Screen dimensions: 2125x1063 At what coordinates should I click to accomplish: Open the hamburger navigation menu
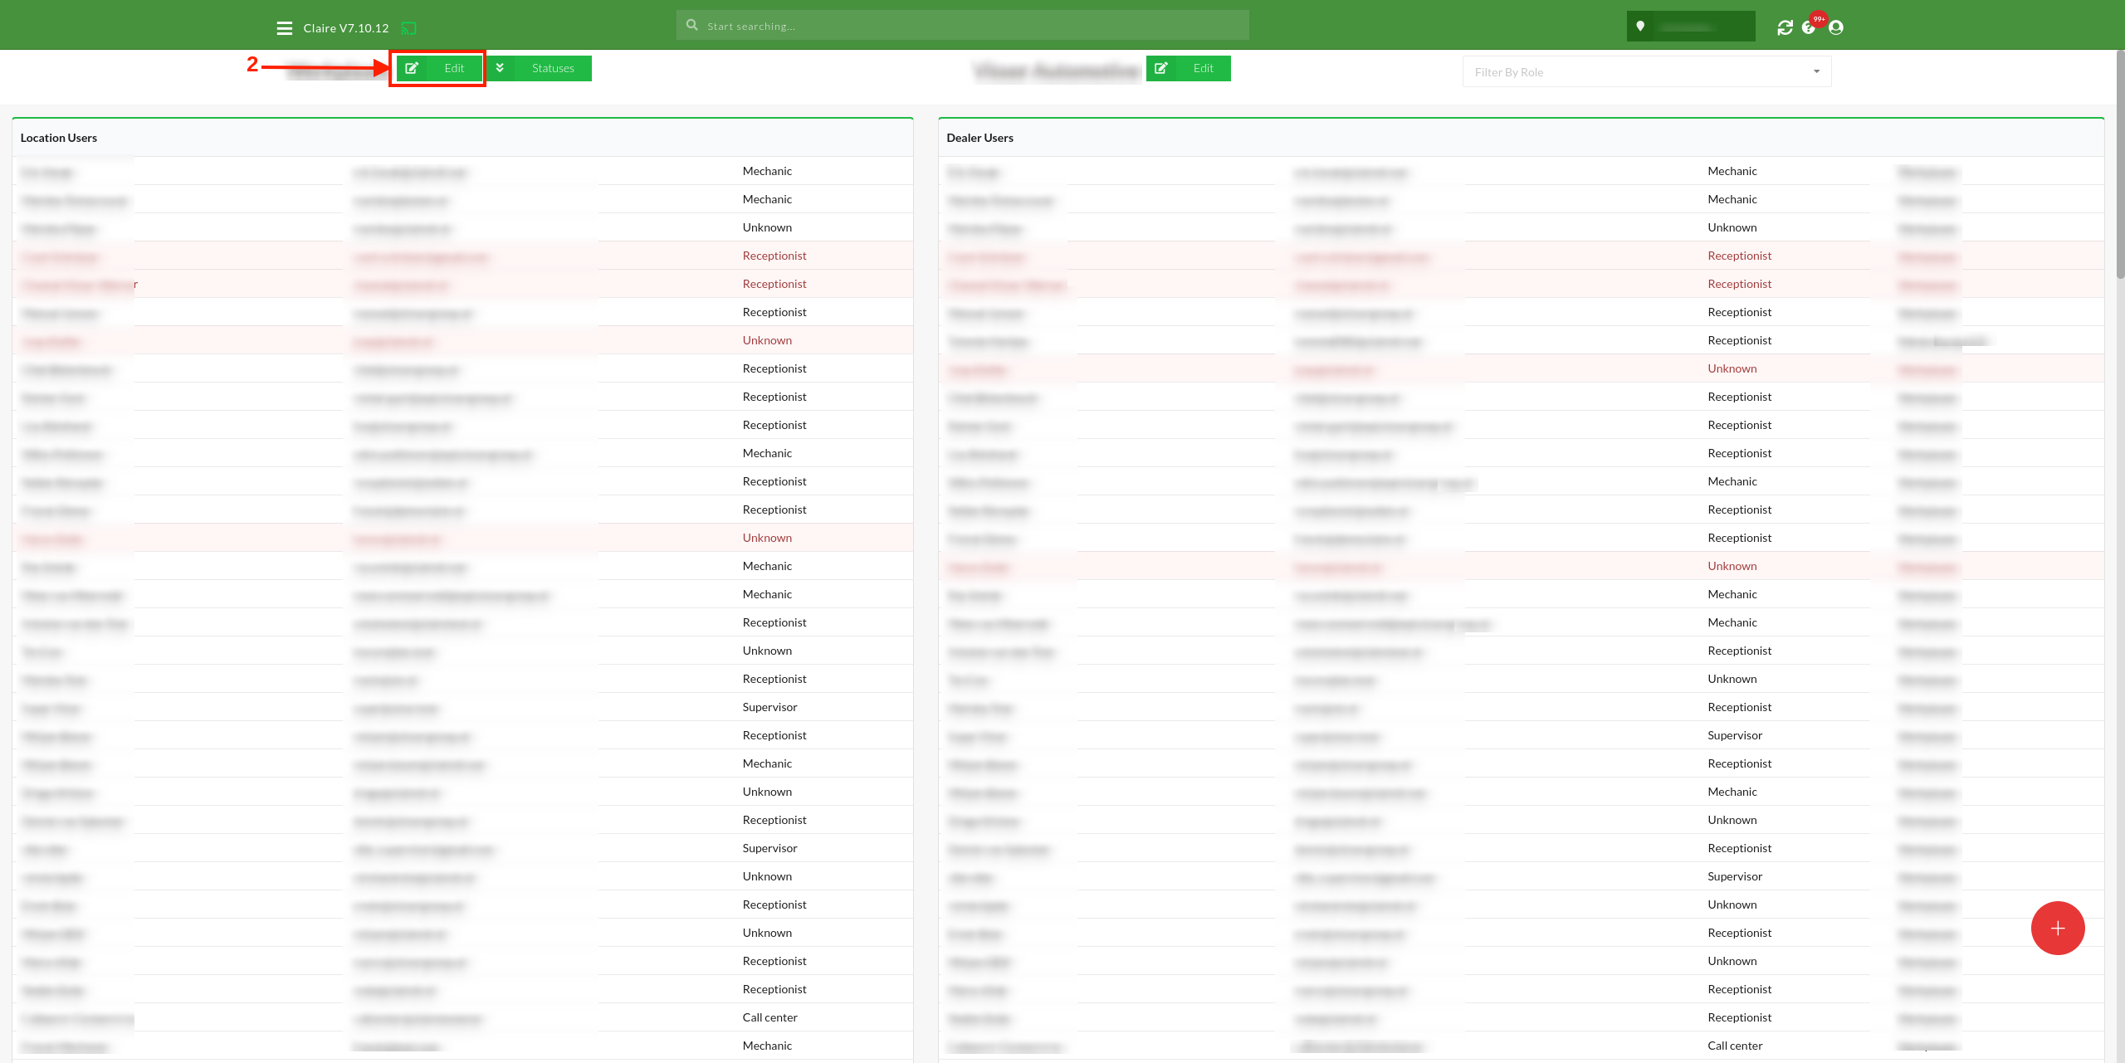pyautogui.click(x=284, y=28)
